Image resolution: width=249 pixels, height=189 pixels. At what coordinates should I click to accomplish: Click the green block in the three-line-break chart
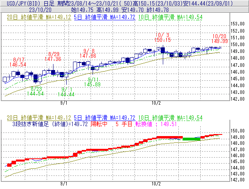pos(192,139)
